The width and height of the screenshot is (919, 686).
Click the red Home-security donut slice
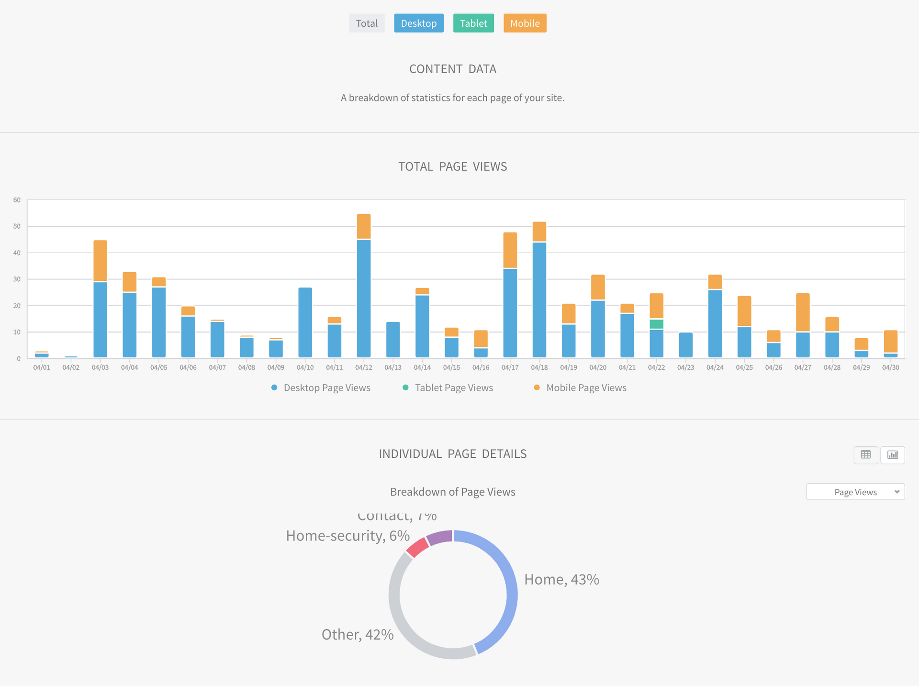[x=417, y=547]
